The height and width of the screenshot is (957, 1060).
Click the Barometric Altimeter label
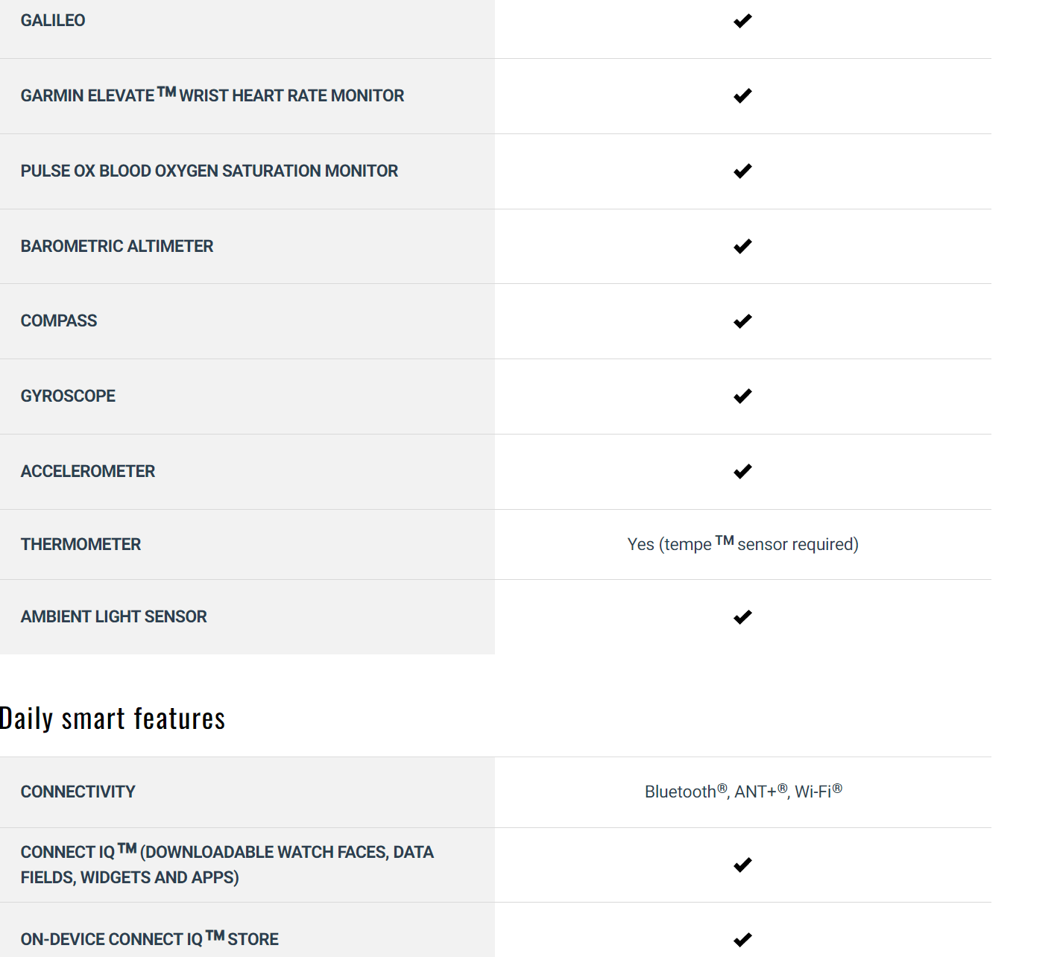tap(117, 247)
